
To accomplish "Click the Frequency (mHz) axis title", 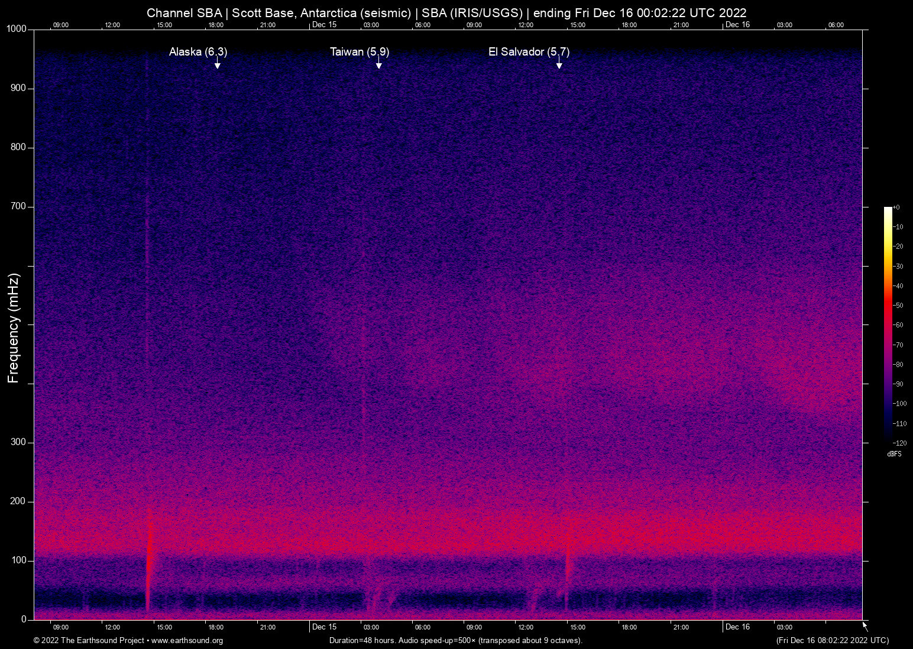I will (13, 328).
